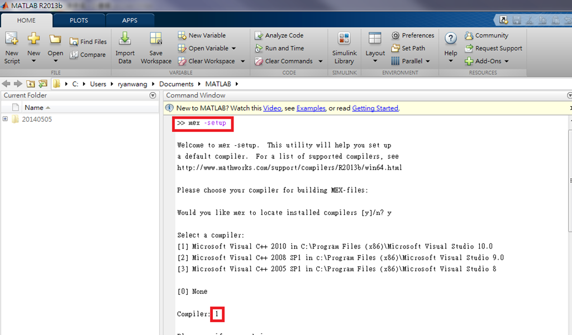Click the Browse for Folder icon
Screen dimensions: 572x335
(x=42, y=84)
